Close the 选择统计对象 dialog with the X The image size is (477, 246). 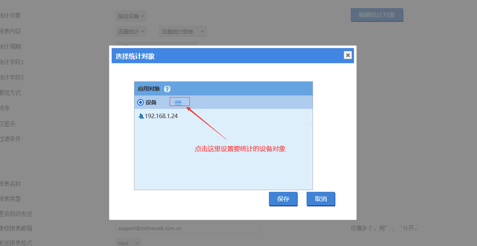pyautogui.click(x=347, y=55)
